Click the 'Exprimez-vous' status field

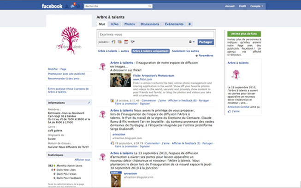(156, 34)
